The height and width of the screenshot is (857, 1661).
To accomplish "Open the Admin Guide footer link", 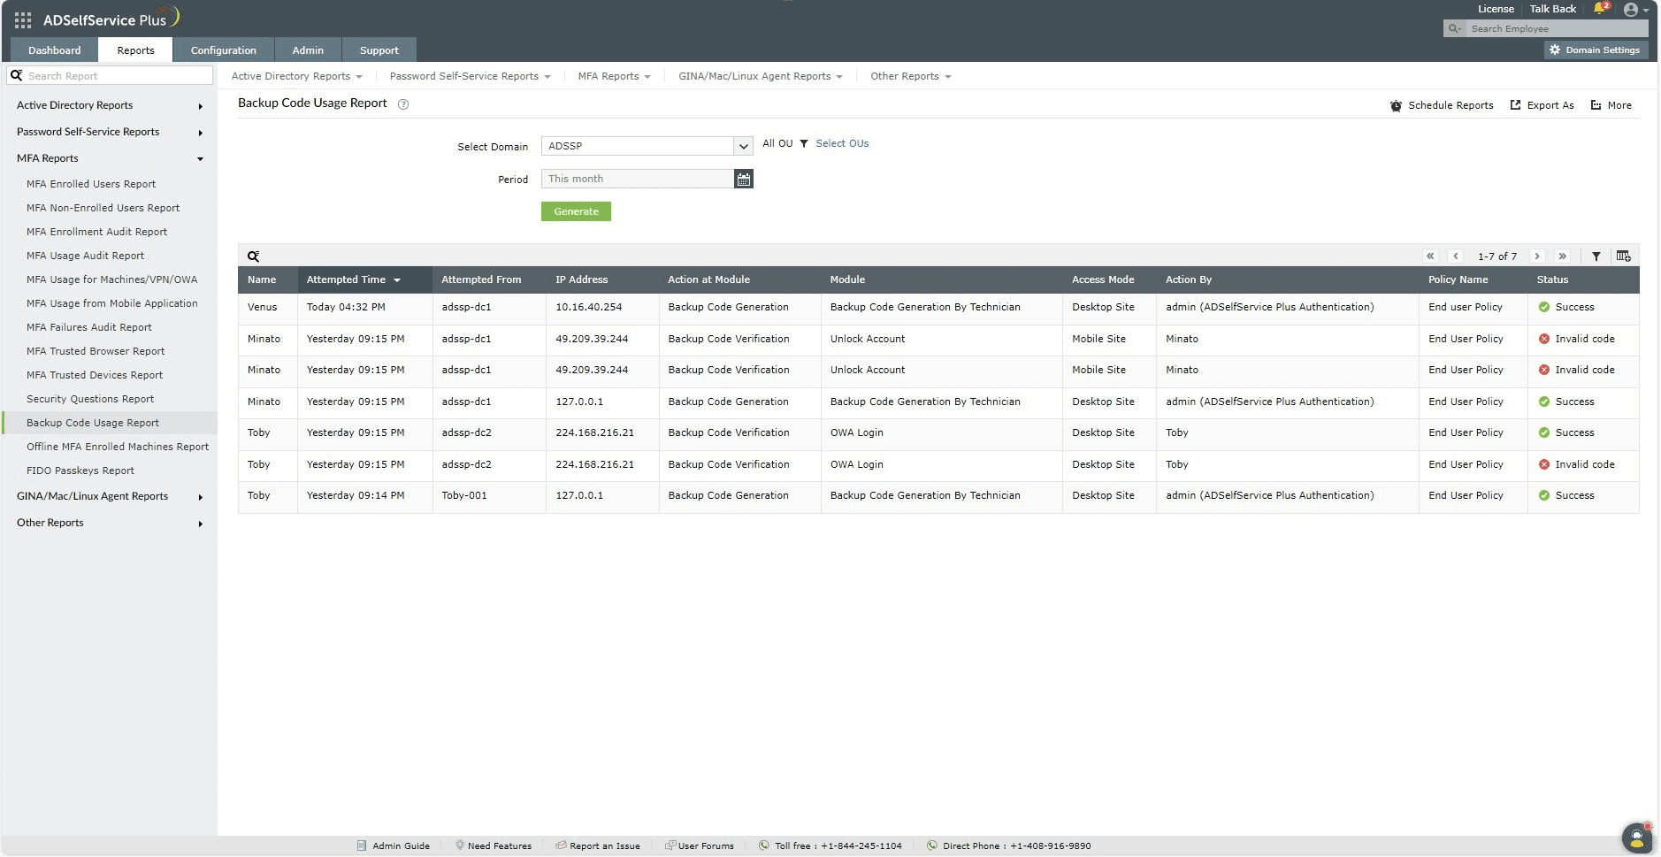I will [x=394, y=846].
